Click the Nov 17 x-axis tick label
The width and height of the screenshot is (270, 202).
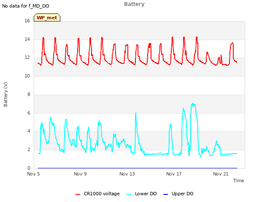click(174, 174)
